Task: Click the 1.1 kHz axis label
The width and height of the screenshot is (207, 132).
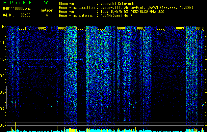Action: (x=3, y=43)
